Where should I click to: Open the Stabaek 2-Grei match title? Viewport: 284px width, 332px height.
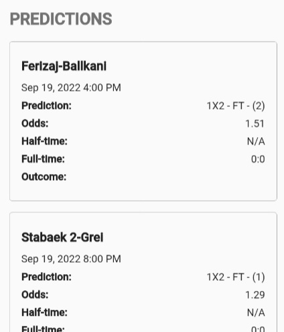coord(62,237)
